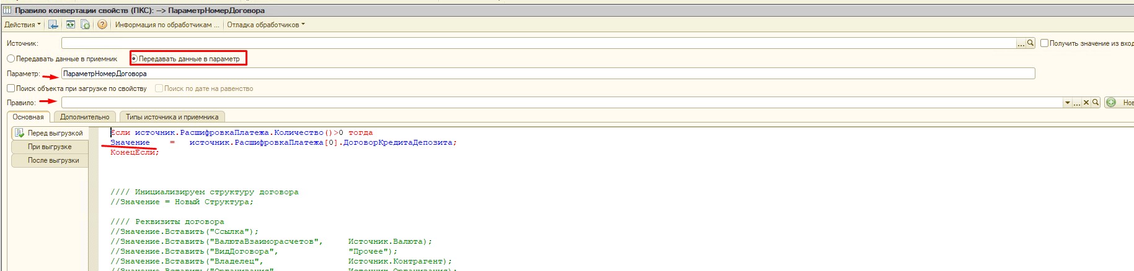Click the green plus new rule button
The image size is (1134, 271).
click(1110, 103)
